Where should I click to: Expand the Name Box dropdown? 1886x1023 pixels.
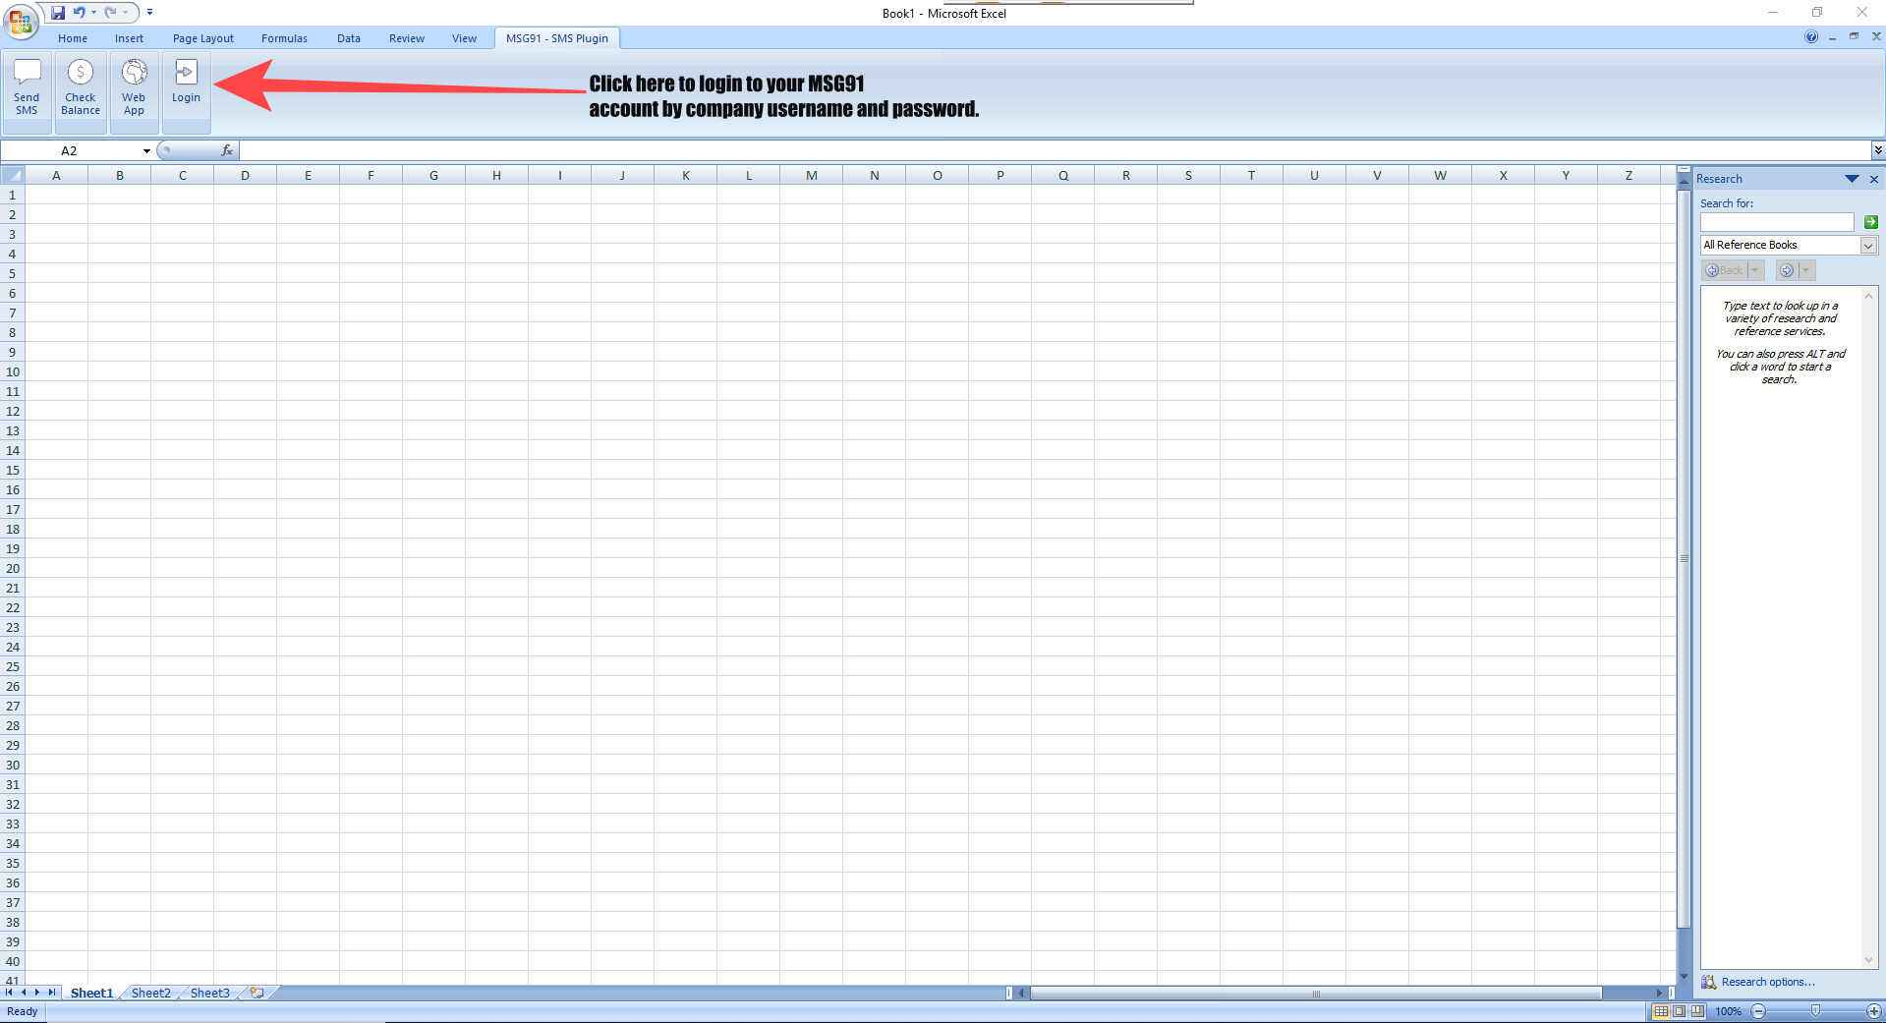point(146,151)
